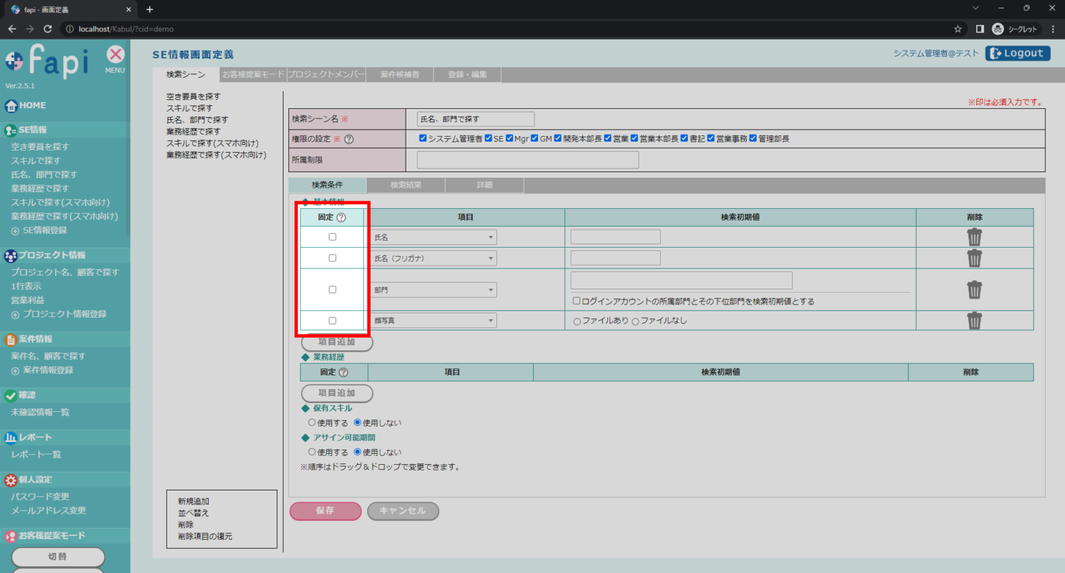Viewport: 1065px width, 573px height.
Task: Bookmark this page with star icon
Action: (958, 29)
